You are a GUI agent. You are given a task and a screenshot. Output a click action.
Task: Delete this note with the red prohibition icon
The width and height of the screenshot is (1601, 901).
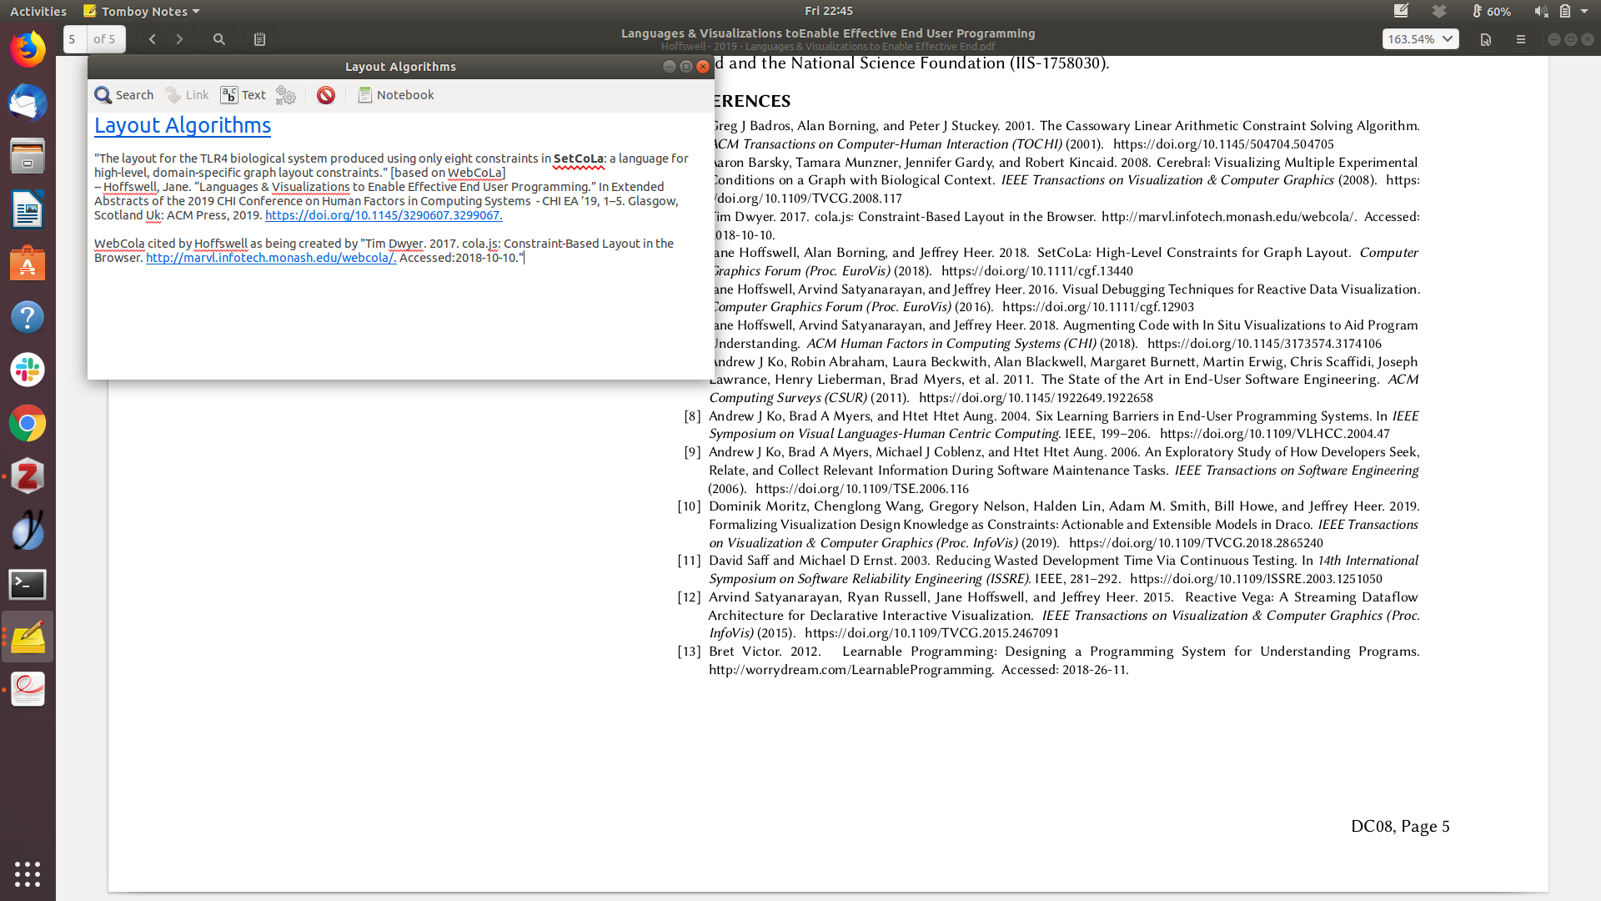pyautogui.click(x=326, y=95)
